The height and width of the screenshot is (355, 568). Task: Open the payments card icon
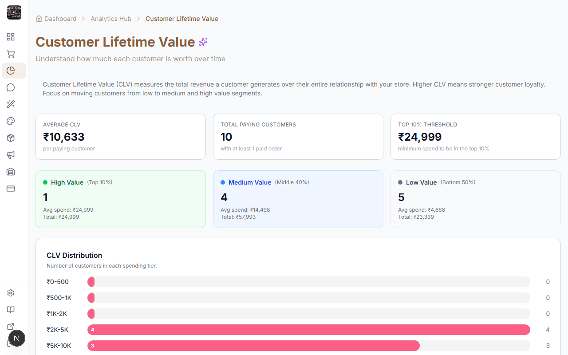pos(11,189)
